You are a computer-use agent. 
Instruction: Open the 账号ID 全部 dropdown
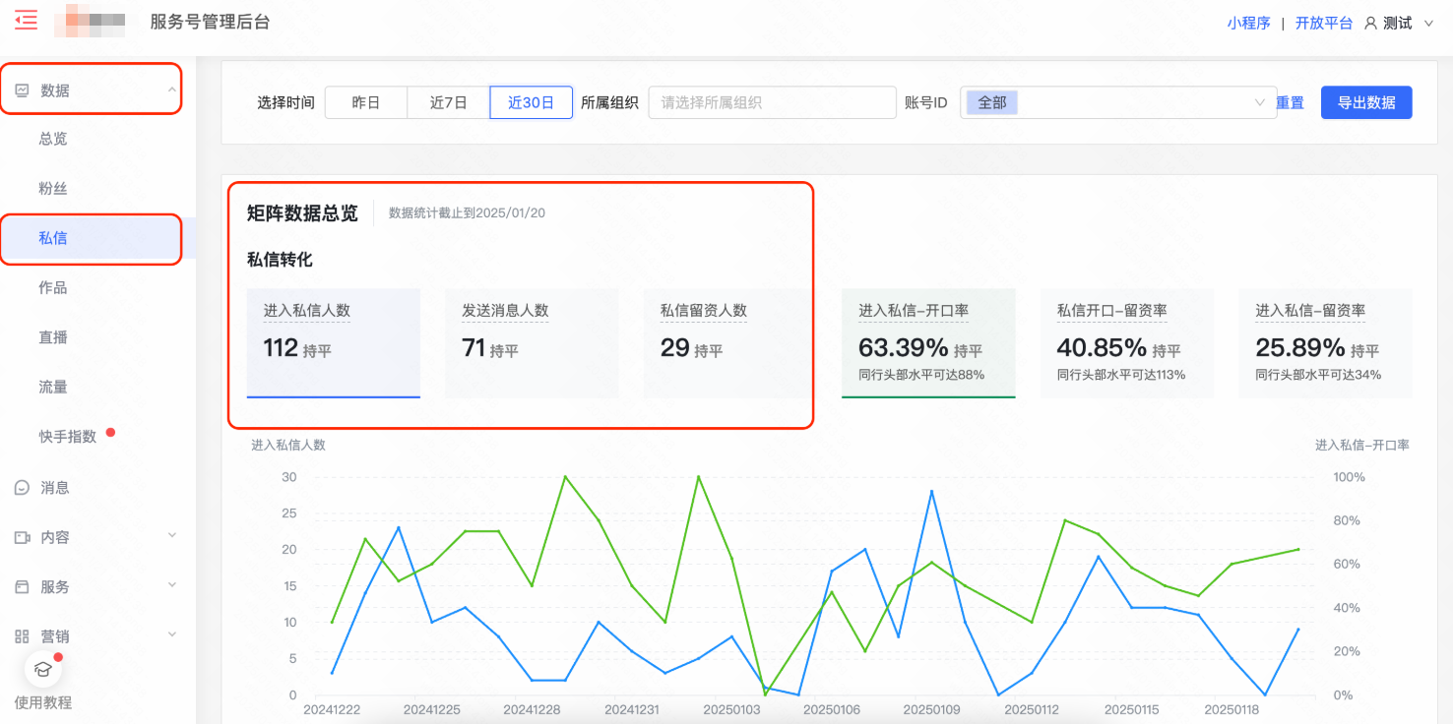[1117, 102]
